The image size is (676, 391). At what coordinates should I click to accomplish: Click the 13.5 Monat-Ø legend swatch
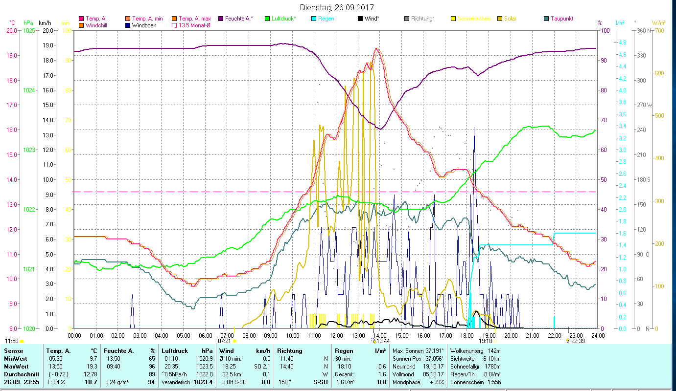175,25
